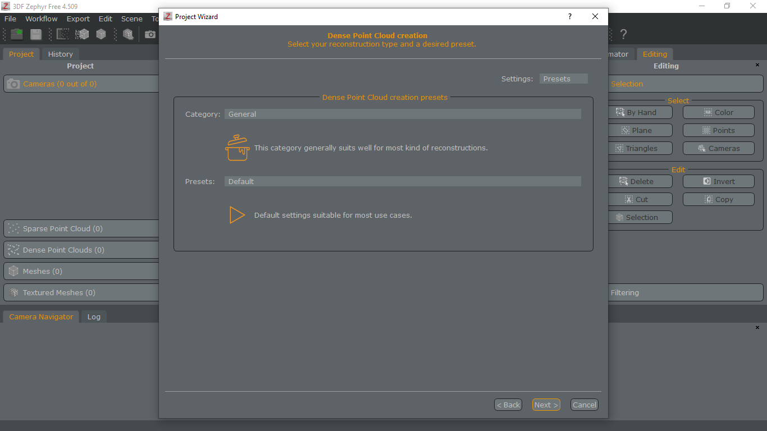Switch to the Editing tab
This screenshot has height=431, width=767.
[655, 54]
